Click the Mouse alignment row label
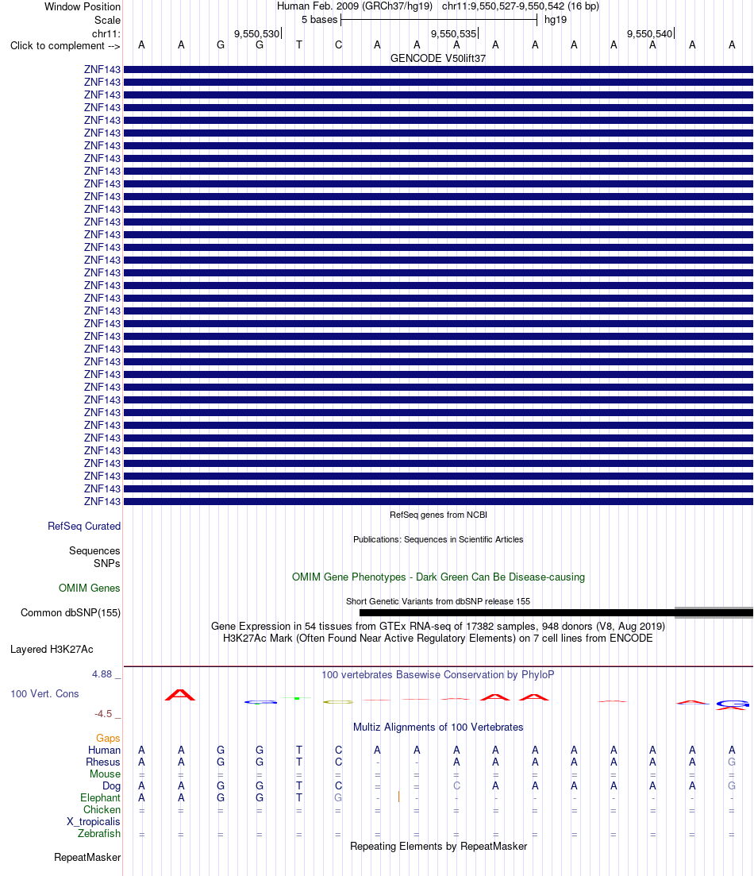The image size is (754, 876). [x=105, y=774]
